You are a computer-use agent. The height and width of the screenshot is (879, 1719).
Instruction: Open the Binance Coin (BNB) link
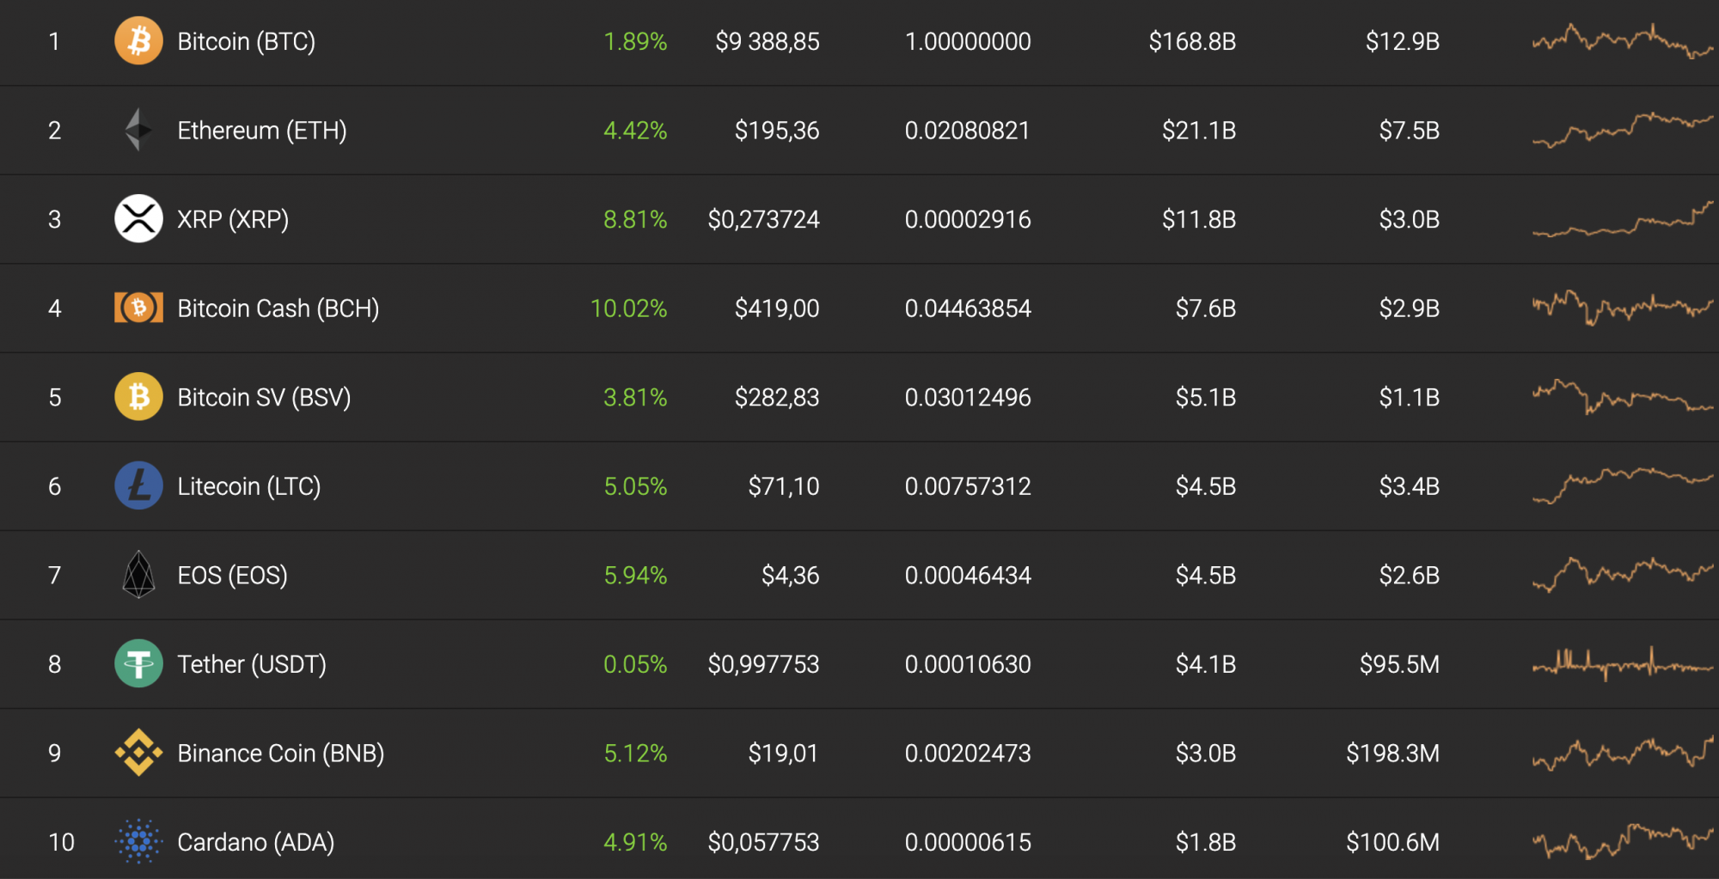pyautogui.click(x=280, y=754)
